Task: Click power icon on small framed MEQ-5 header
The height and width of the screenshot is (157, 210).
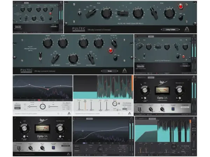Action: pos(136,36)
